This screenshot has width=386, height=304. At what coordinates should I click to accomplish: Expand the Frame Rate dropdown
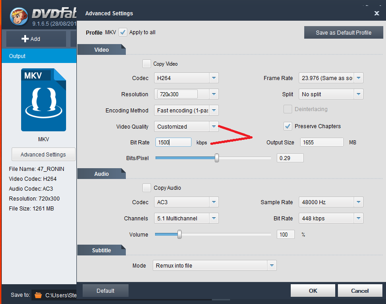[358, 78]
